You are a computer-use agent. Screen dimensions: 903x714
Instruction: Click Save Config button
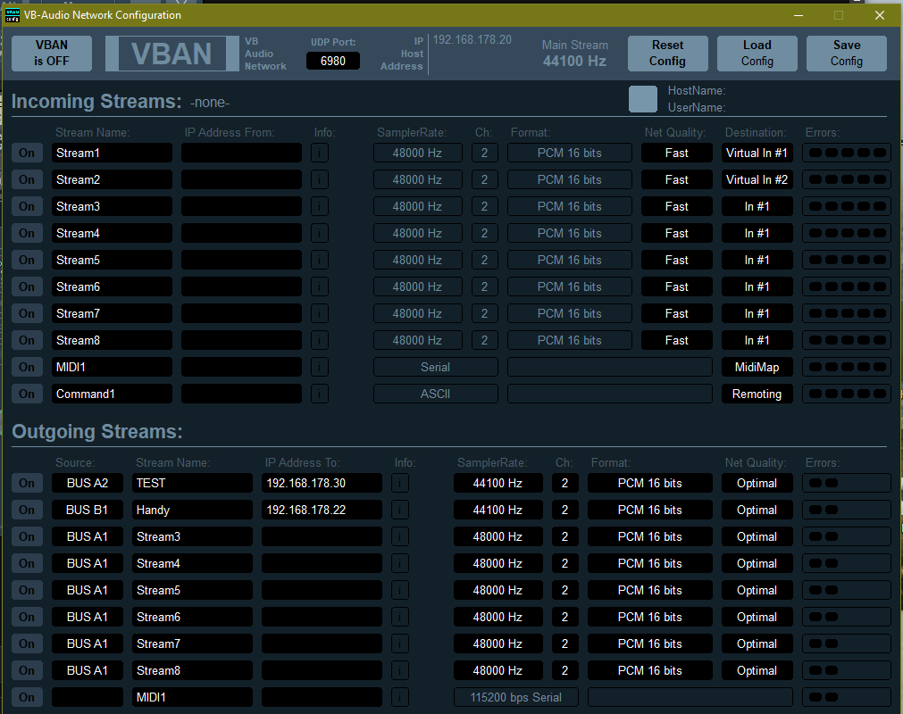(x=847, y=54)
